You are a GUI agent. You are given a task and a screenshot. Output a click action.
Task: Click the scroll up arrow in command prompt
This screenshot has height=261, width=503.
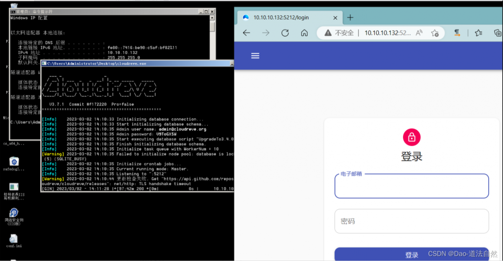[x=212, y=18]
